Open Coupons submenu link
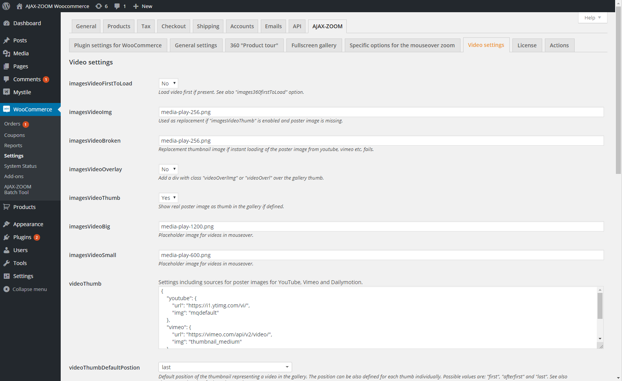 pos(15,135)
